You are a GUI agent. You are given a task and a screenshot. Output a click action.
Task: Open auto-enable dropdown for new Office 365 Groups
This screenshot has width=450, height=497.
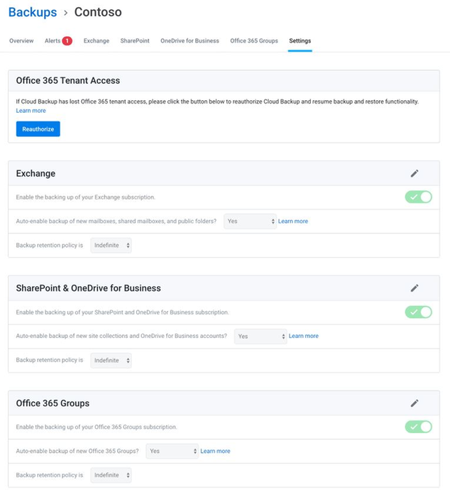[x=172, y=452]
